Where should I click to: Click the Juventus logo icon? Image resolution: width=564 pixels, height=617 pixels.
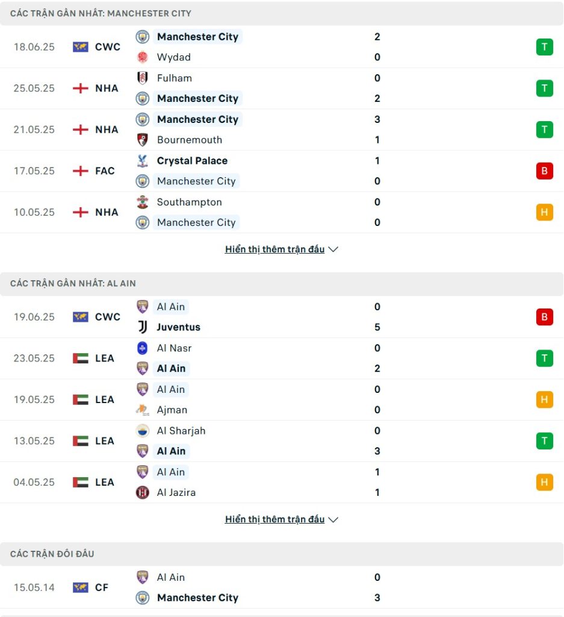click(142, 327)
